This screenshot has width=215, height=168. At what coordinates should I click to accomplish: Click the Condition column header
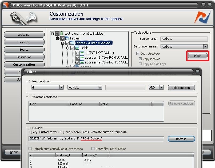85,104
